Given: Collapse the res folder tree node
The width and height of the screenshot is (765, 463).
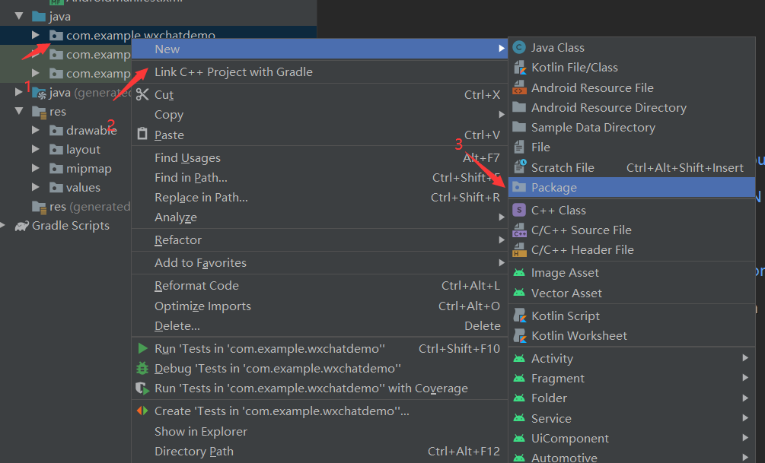Looking at the screenshot, I should [x=19, y=111].
